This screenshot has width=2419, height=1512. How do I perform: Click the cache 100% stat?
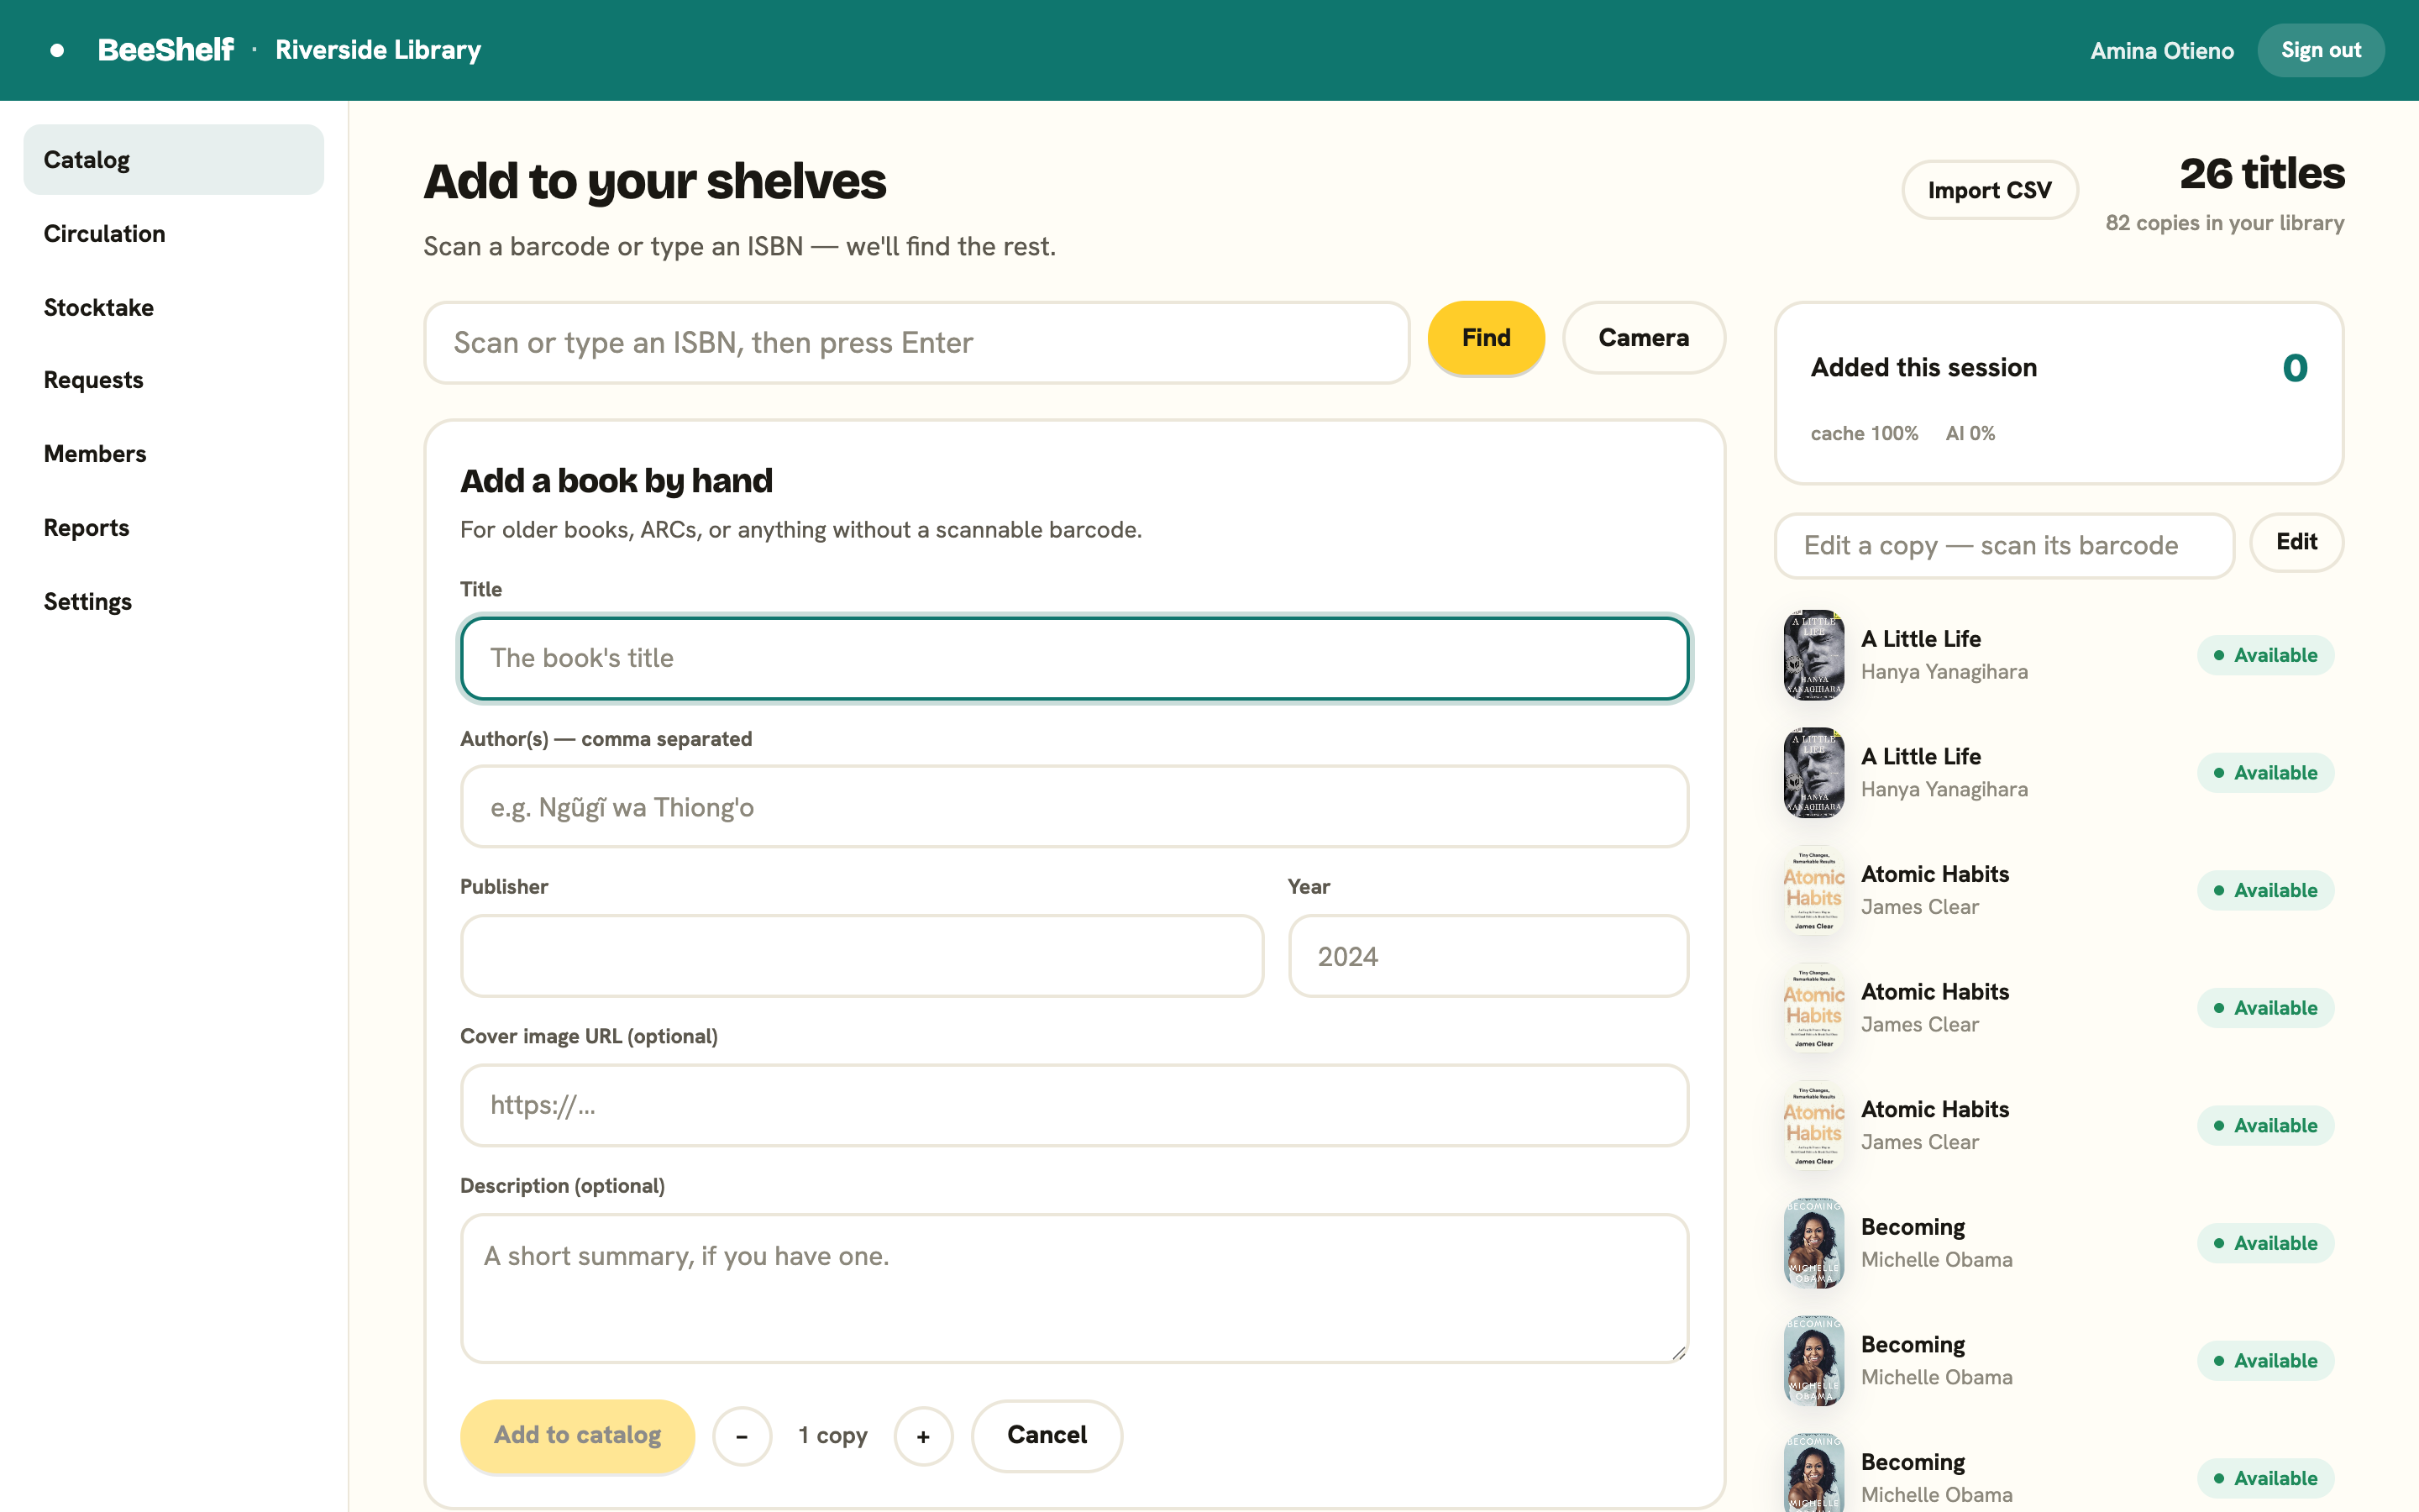(1865, 433)
